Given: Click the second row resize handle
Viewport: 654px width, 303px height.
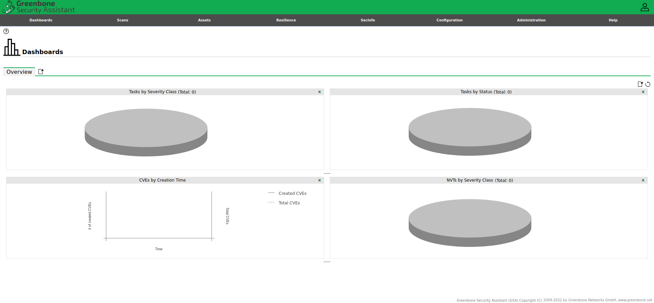Looking at the screenshot, I should tap(327, 262).
